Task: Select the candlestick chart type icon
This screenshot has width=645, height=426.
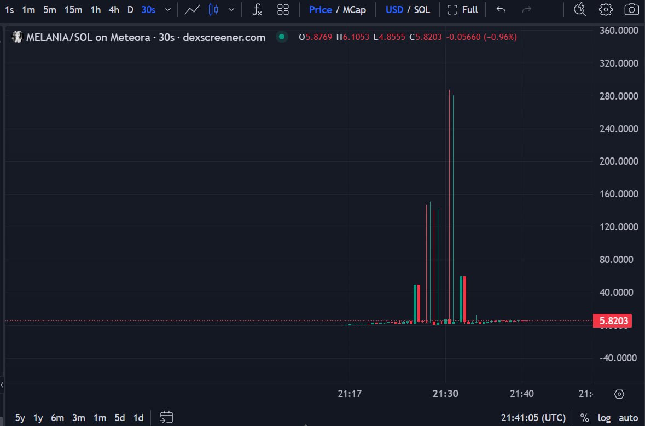Action: tap(213, 10)
